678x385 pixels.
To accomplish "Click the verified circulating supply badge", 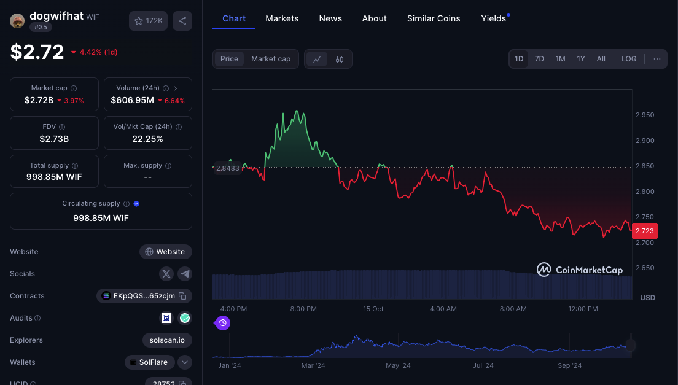I will point(136,203).
